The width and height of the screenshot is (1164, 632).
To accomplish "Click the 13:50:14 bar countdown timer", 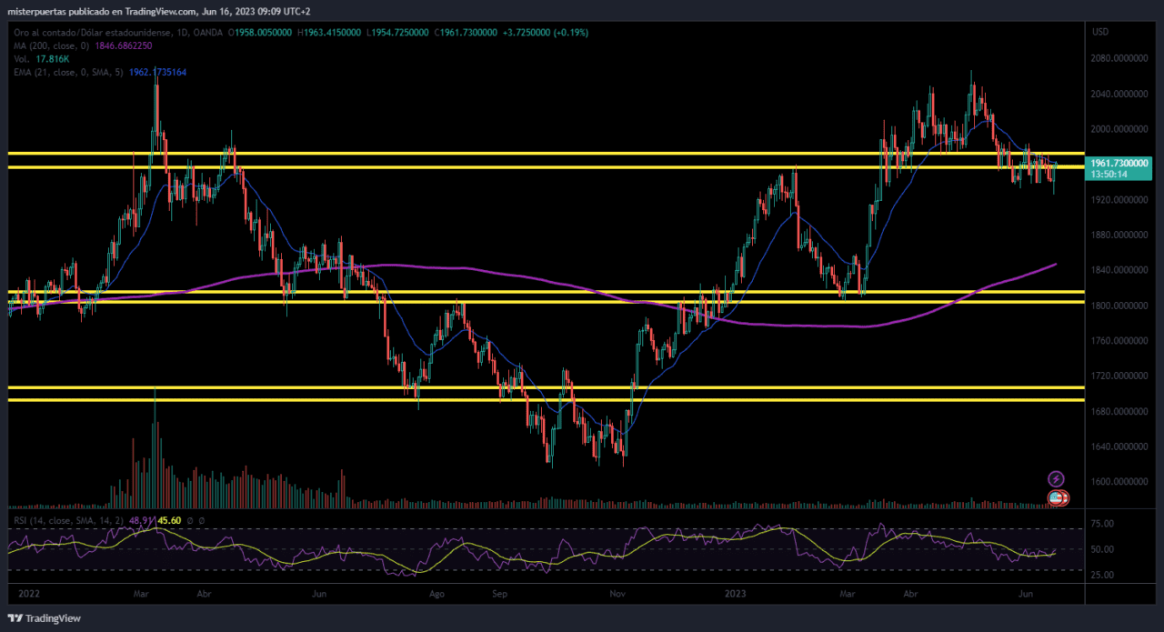I will point(1109,174).
